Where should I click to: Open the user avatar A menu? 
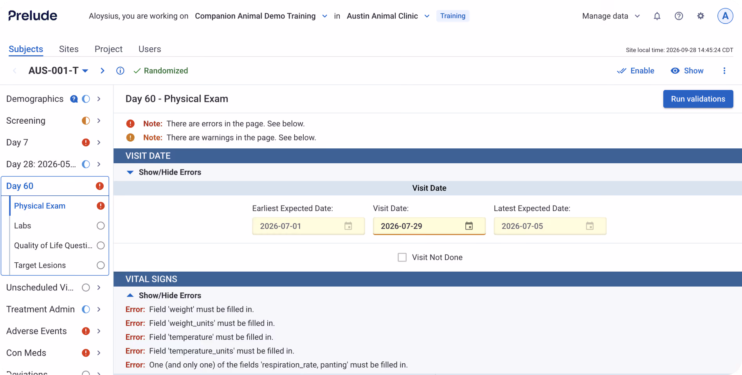point(725,16)
